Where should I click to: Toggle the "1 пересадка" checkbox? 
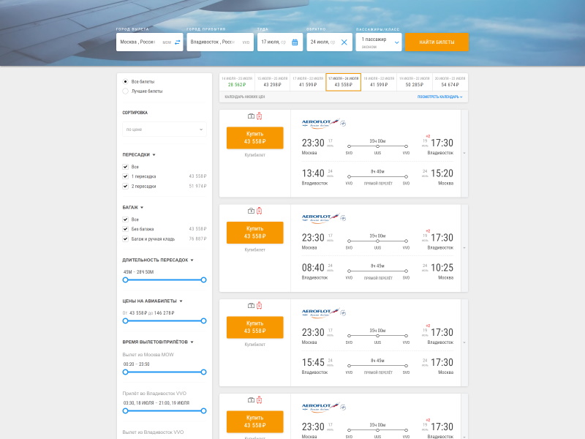click(x=125, y=176)
